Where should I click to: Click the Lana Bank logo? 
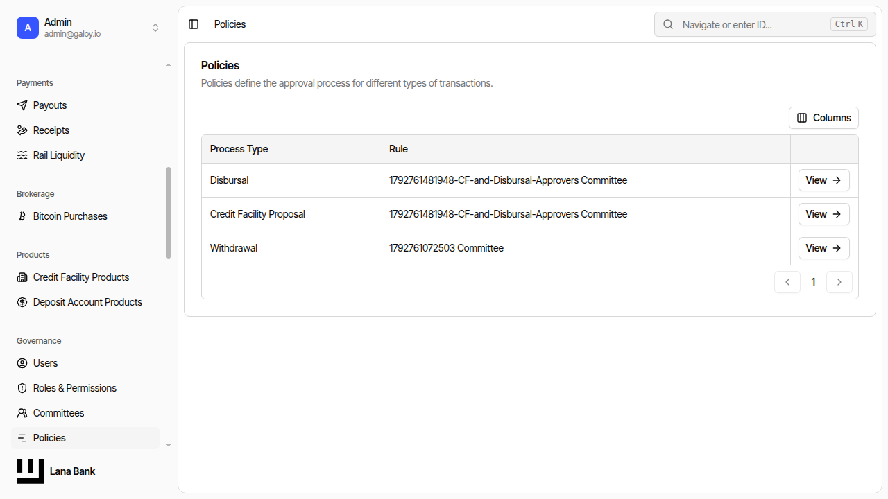pyautogui.click(x=31, y=471)
